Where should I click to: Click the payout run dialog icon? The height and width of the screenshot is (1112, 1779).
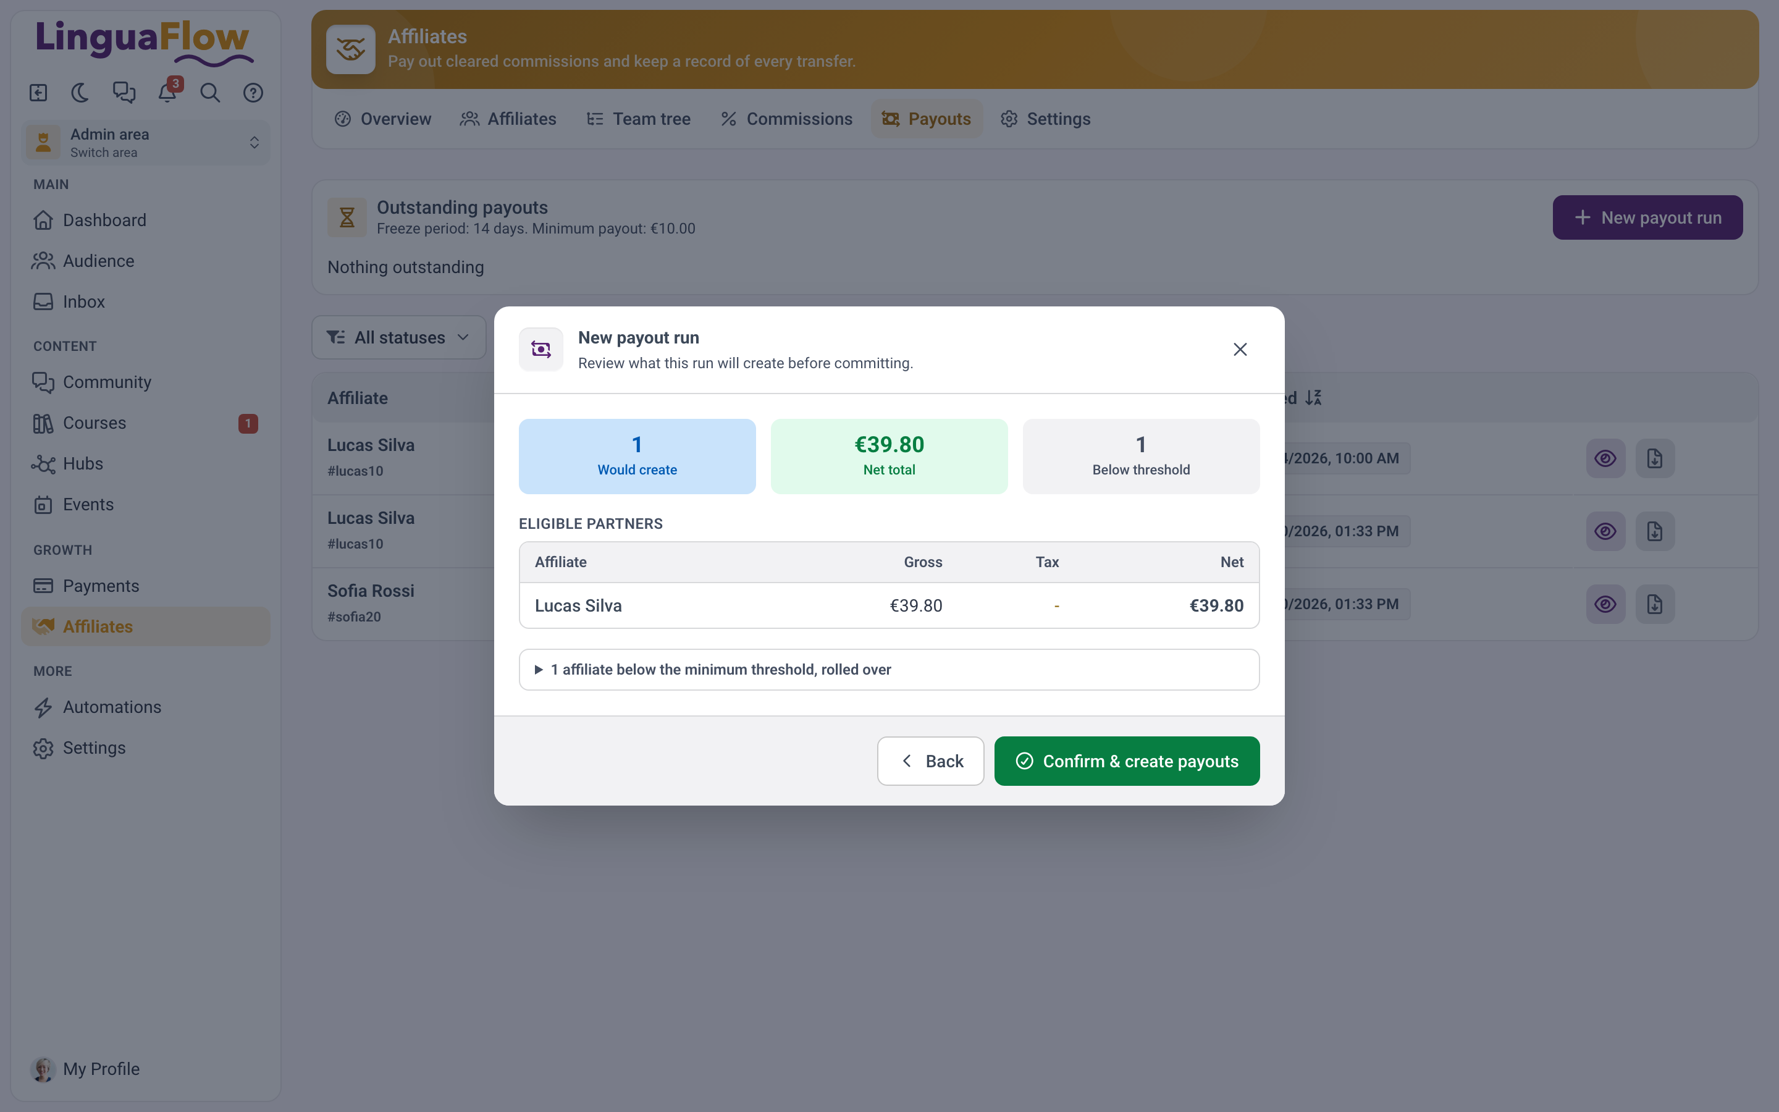(541, 349)
